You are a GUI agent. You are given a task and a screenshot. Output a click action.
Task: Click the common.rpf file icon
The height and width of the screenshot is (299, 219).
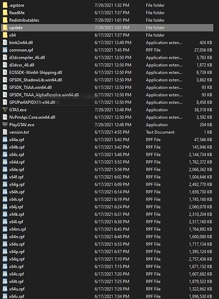pyautogui.click(x=5, y=50)
